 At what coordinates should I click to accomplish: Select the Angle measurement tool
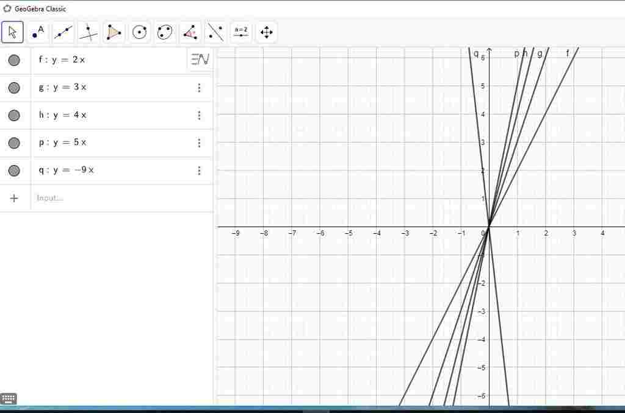point(190,32)
